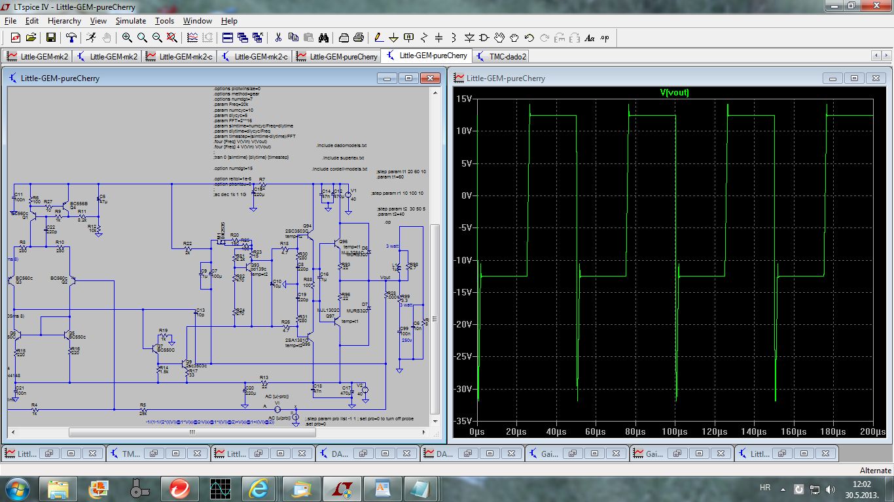The image size is (894, 502).
Task: Open the Window menu
Action: (197, 21)
